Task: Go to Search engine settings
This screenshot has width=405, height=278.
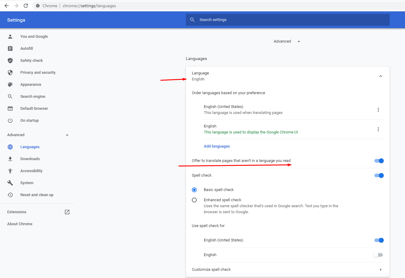Action: click(33, 97)
